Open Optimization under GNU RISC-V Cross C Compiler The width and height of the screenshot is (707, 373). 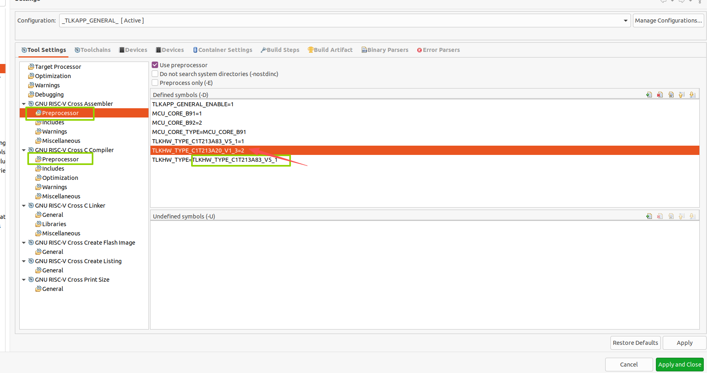60,178
